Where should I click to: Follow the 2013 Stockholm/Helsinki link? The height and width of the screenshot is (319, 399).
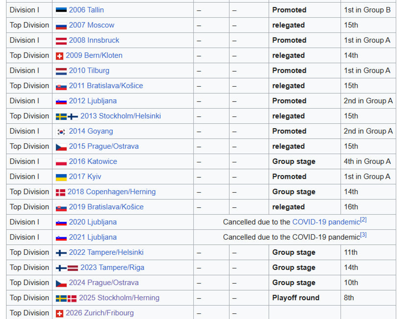tap(120, 116)
